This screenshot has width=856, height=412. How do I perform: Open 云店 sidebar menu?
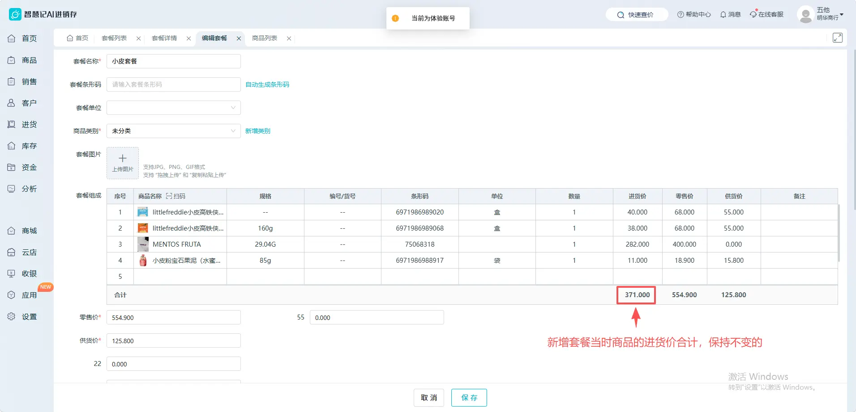[x=22, y=252]
